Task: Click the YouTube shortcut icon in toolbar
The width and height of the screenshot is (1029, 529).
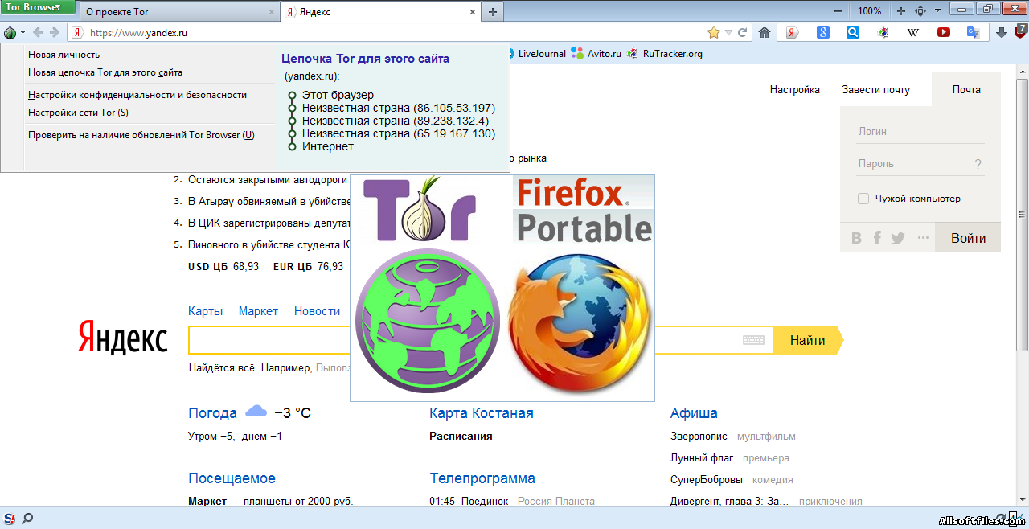Action: [944, 32]
